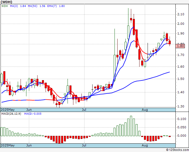Viewport: 189px width, 152px height.
Task: Click the EMA(7) value 1.80
Action: tap(62, 6)
